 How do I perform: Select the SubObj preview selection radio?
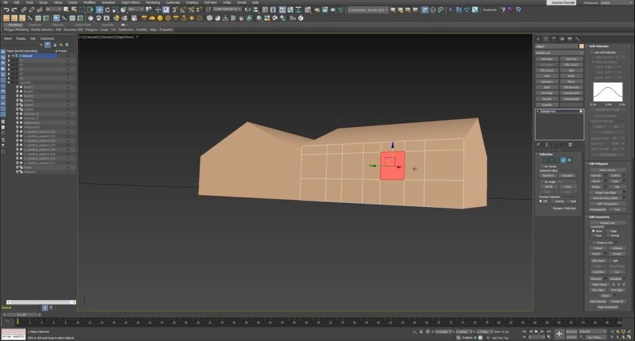click(x=553, y=201)
